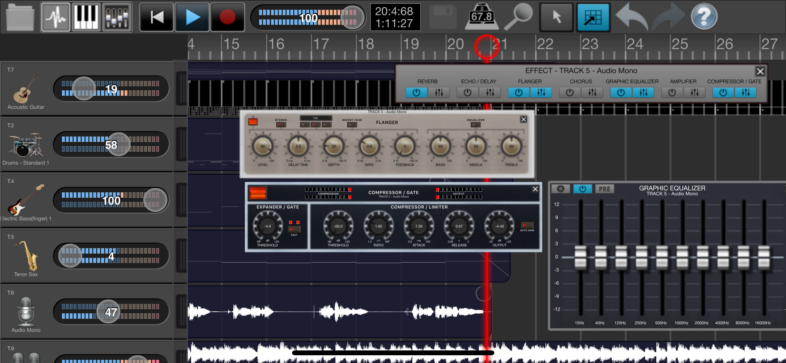
Task: Power on the Chorus effect
Action: click(569, 93)
